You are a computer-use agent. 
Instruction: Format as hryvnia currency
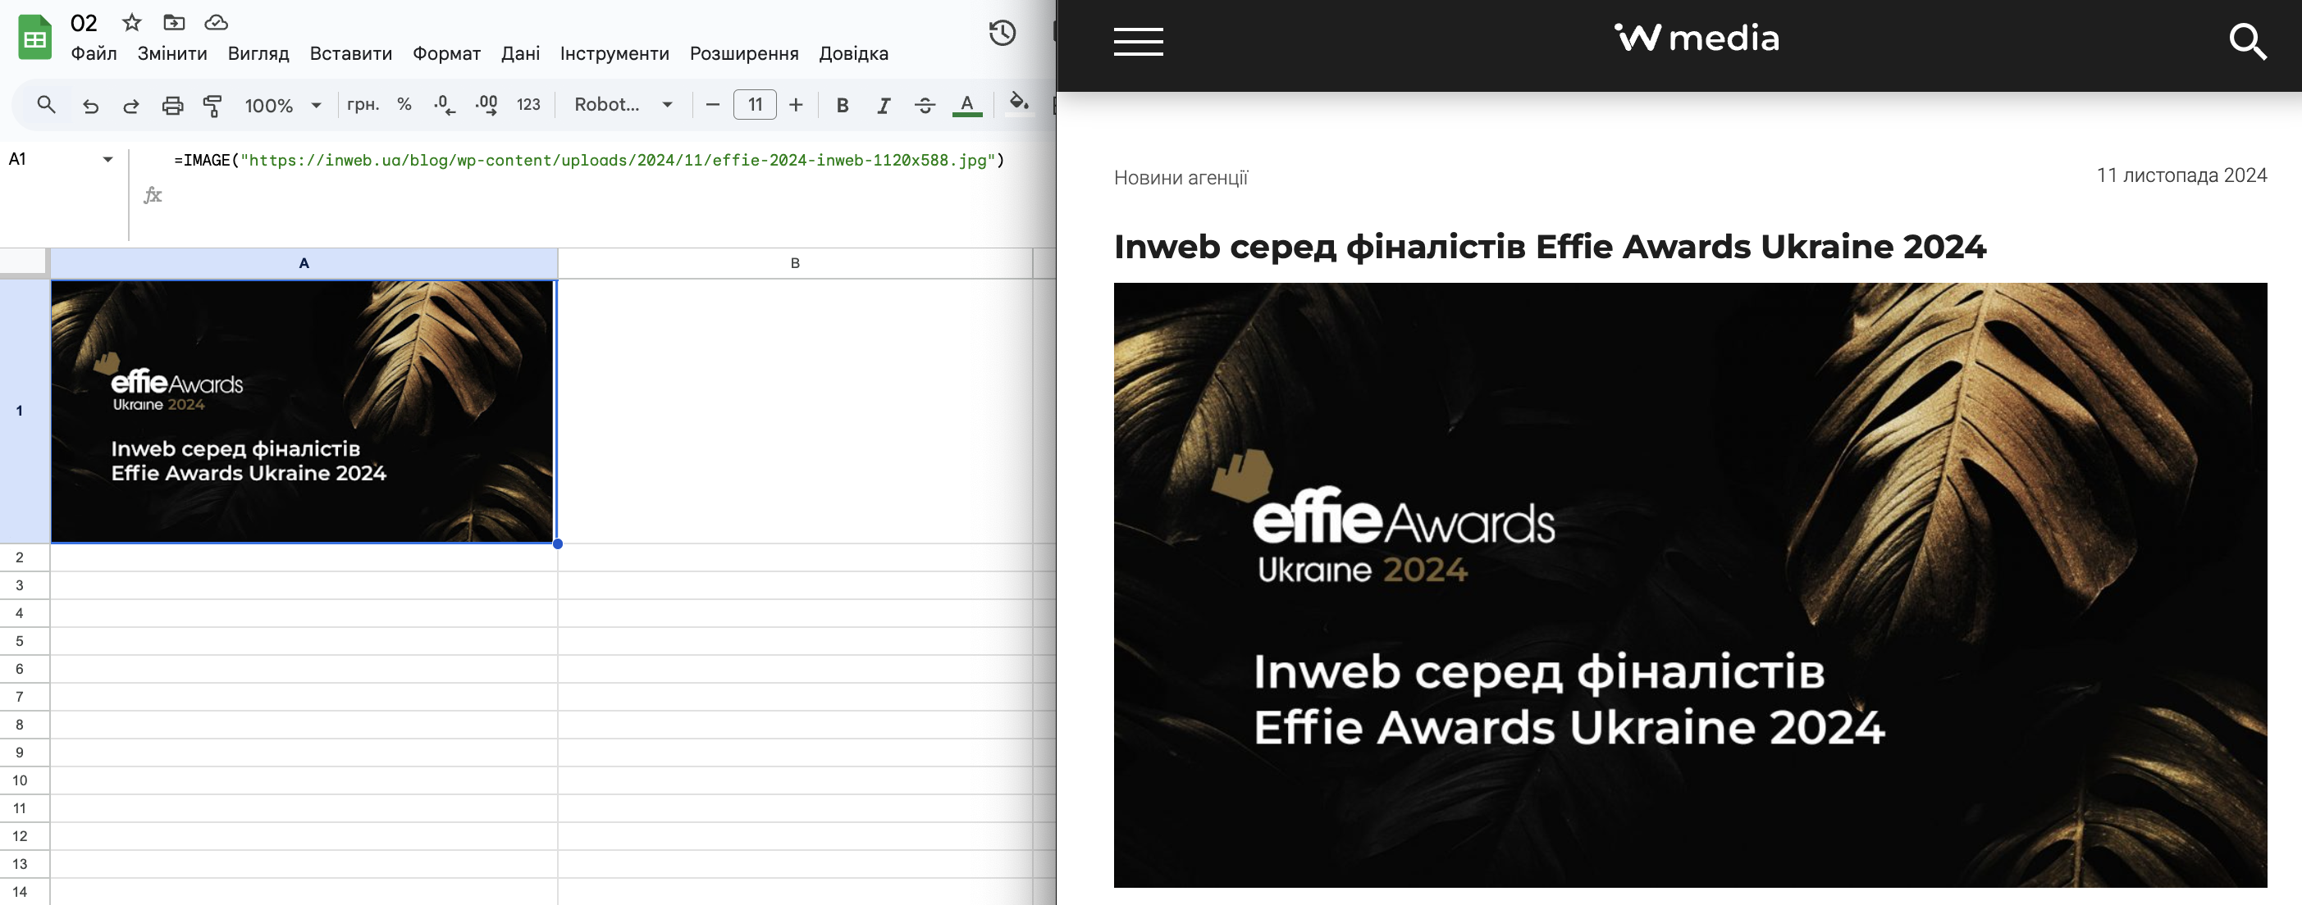[x=363, y=104]
